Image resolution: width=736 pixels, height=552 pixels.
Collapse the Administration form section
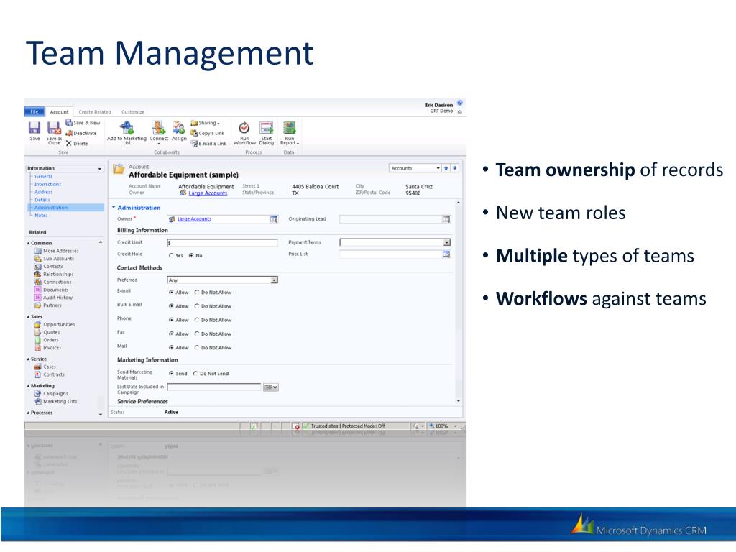[x=114, y=208]
